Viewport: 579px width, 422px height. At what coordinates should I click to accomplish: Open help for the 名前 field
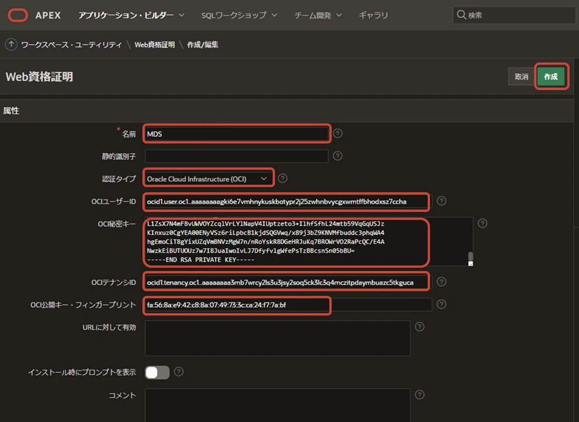(338, 133)
